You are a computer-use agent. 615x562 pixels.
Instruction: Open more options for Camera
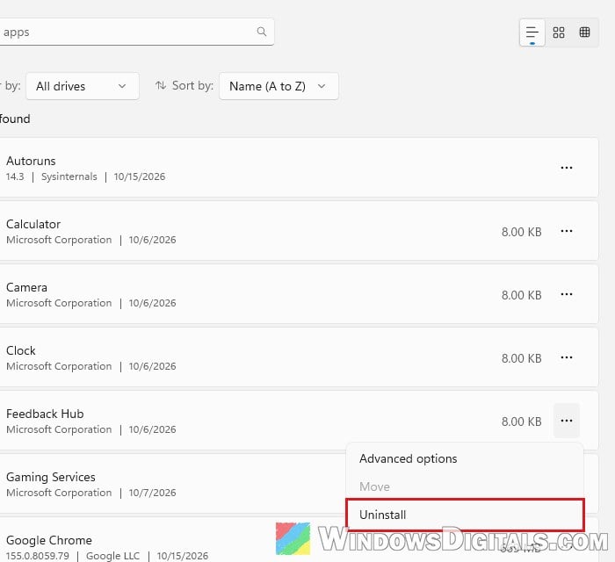(x=567, y=294)
